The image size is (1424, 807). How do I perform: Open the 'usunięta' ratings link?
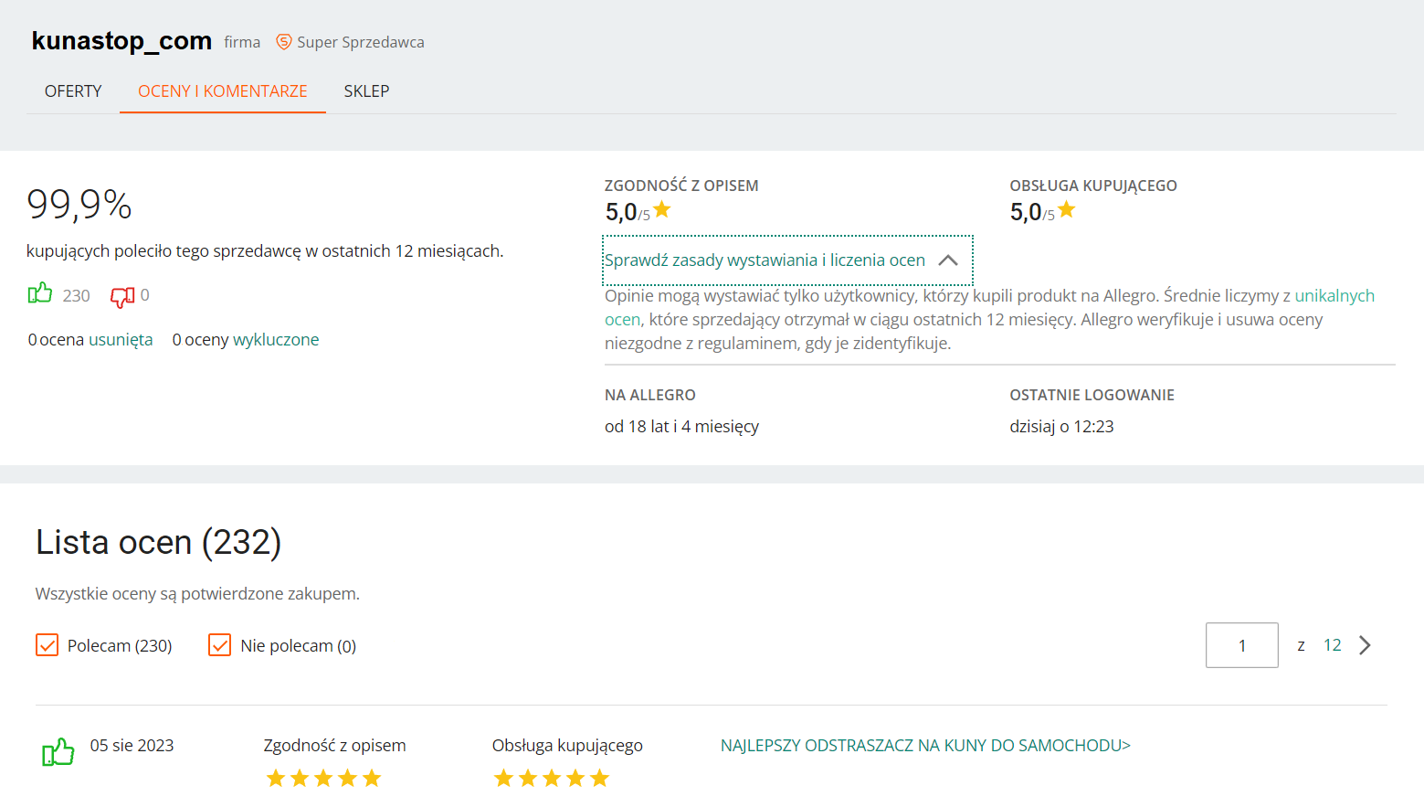point(121,340)
